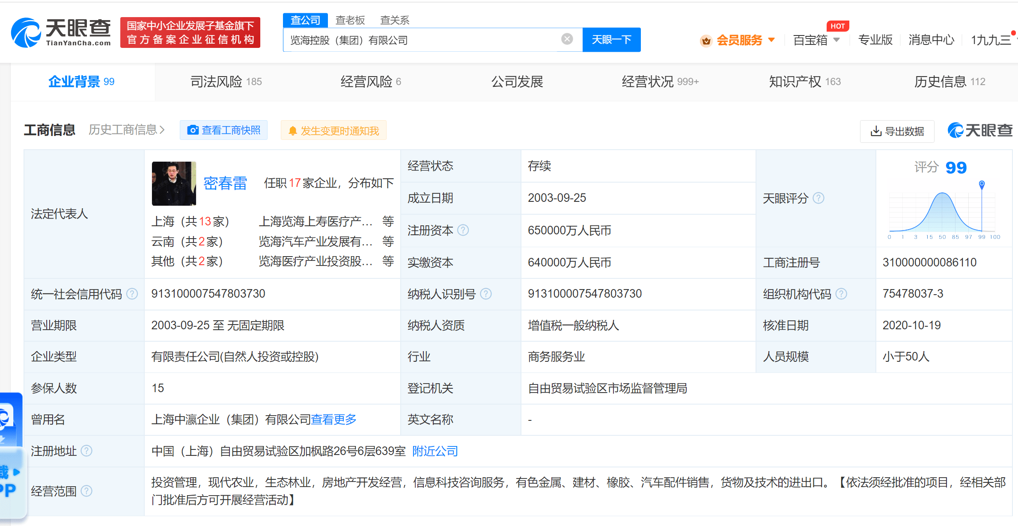Click the 览海汽车产业发展有… company entry
The image size is (1018, 526).
tap(316, 242)
